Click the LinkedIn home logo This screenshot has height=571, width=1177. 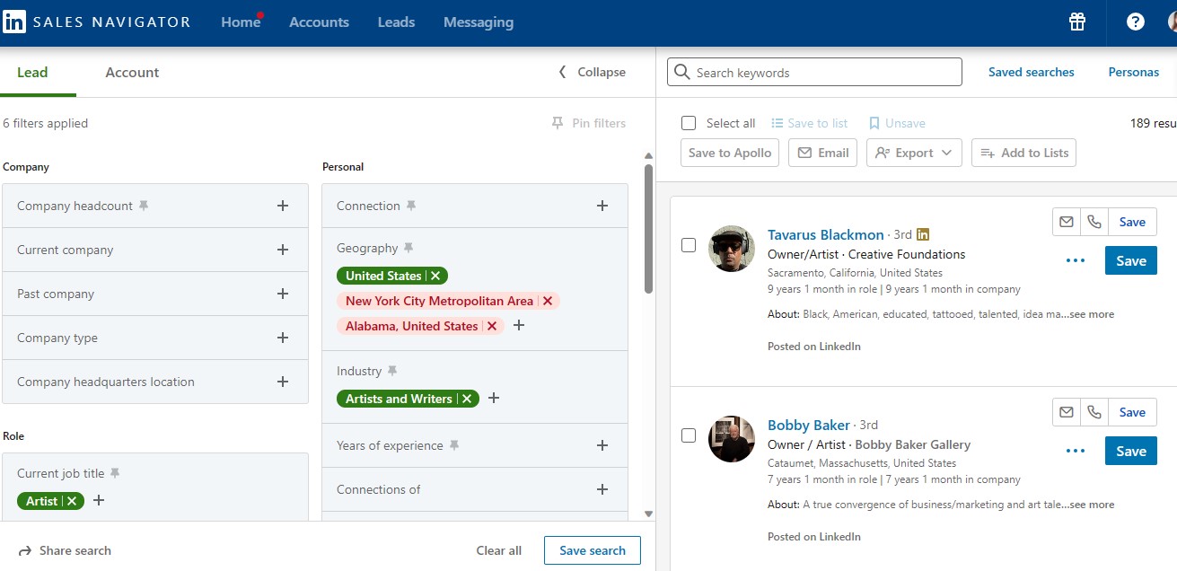[14, 22]
